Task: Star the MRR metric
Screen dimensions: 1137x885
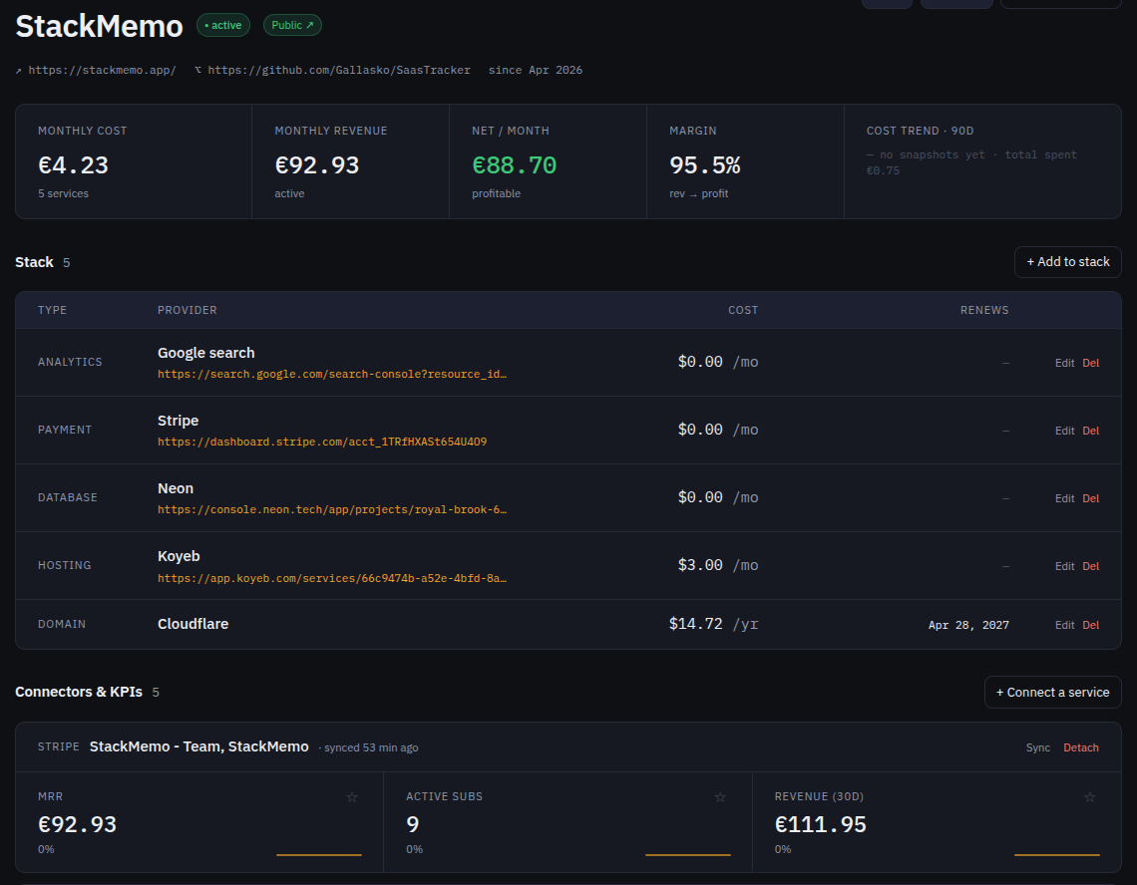Action: (x=352, y=796)
